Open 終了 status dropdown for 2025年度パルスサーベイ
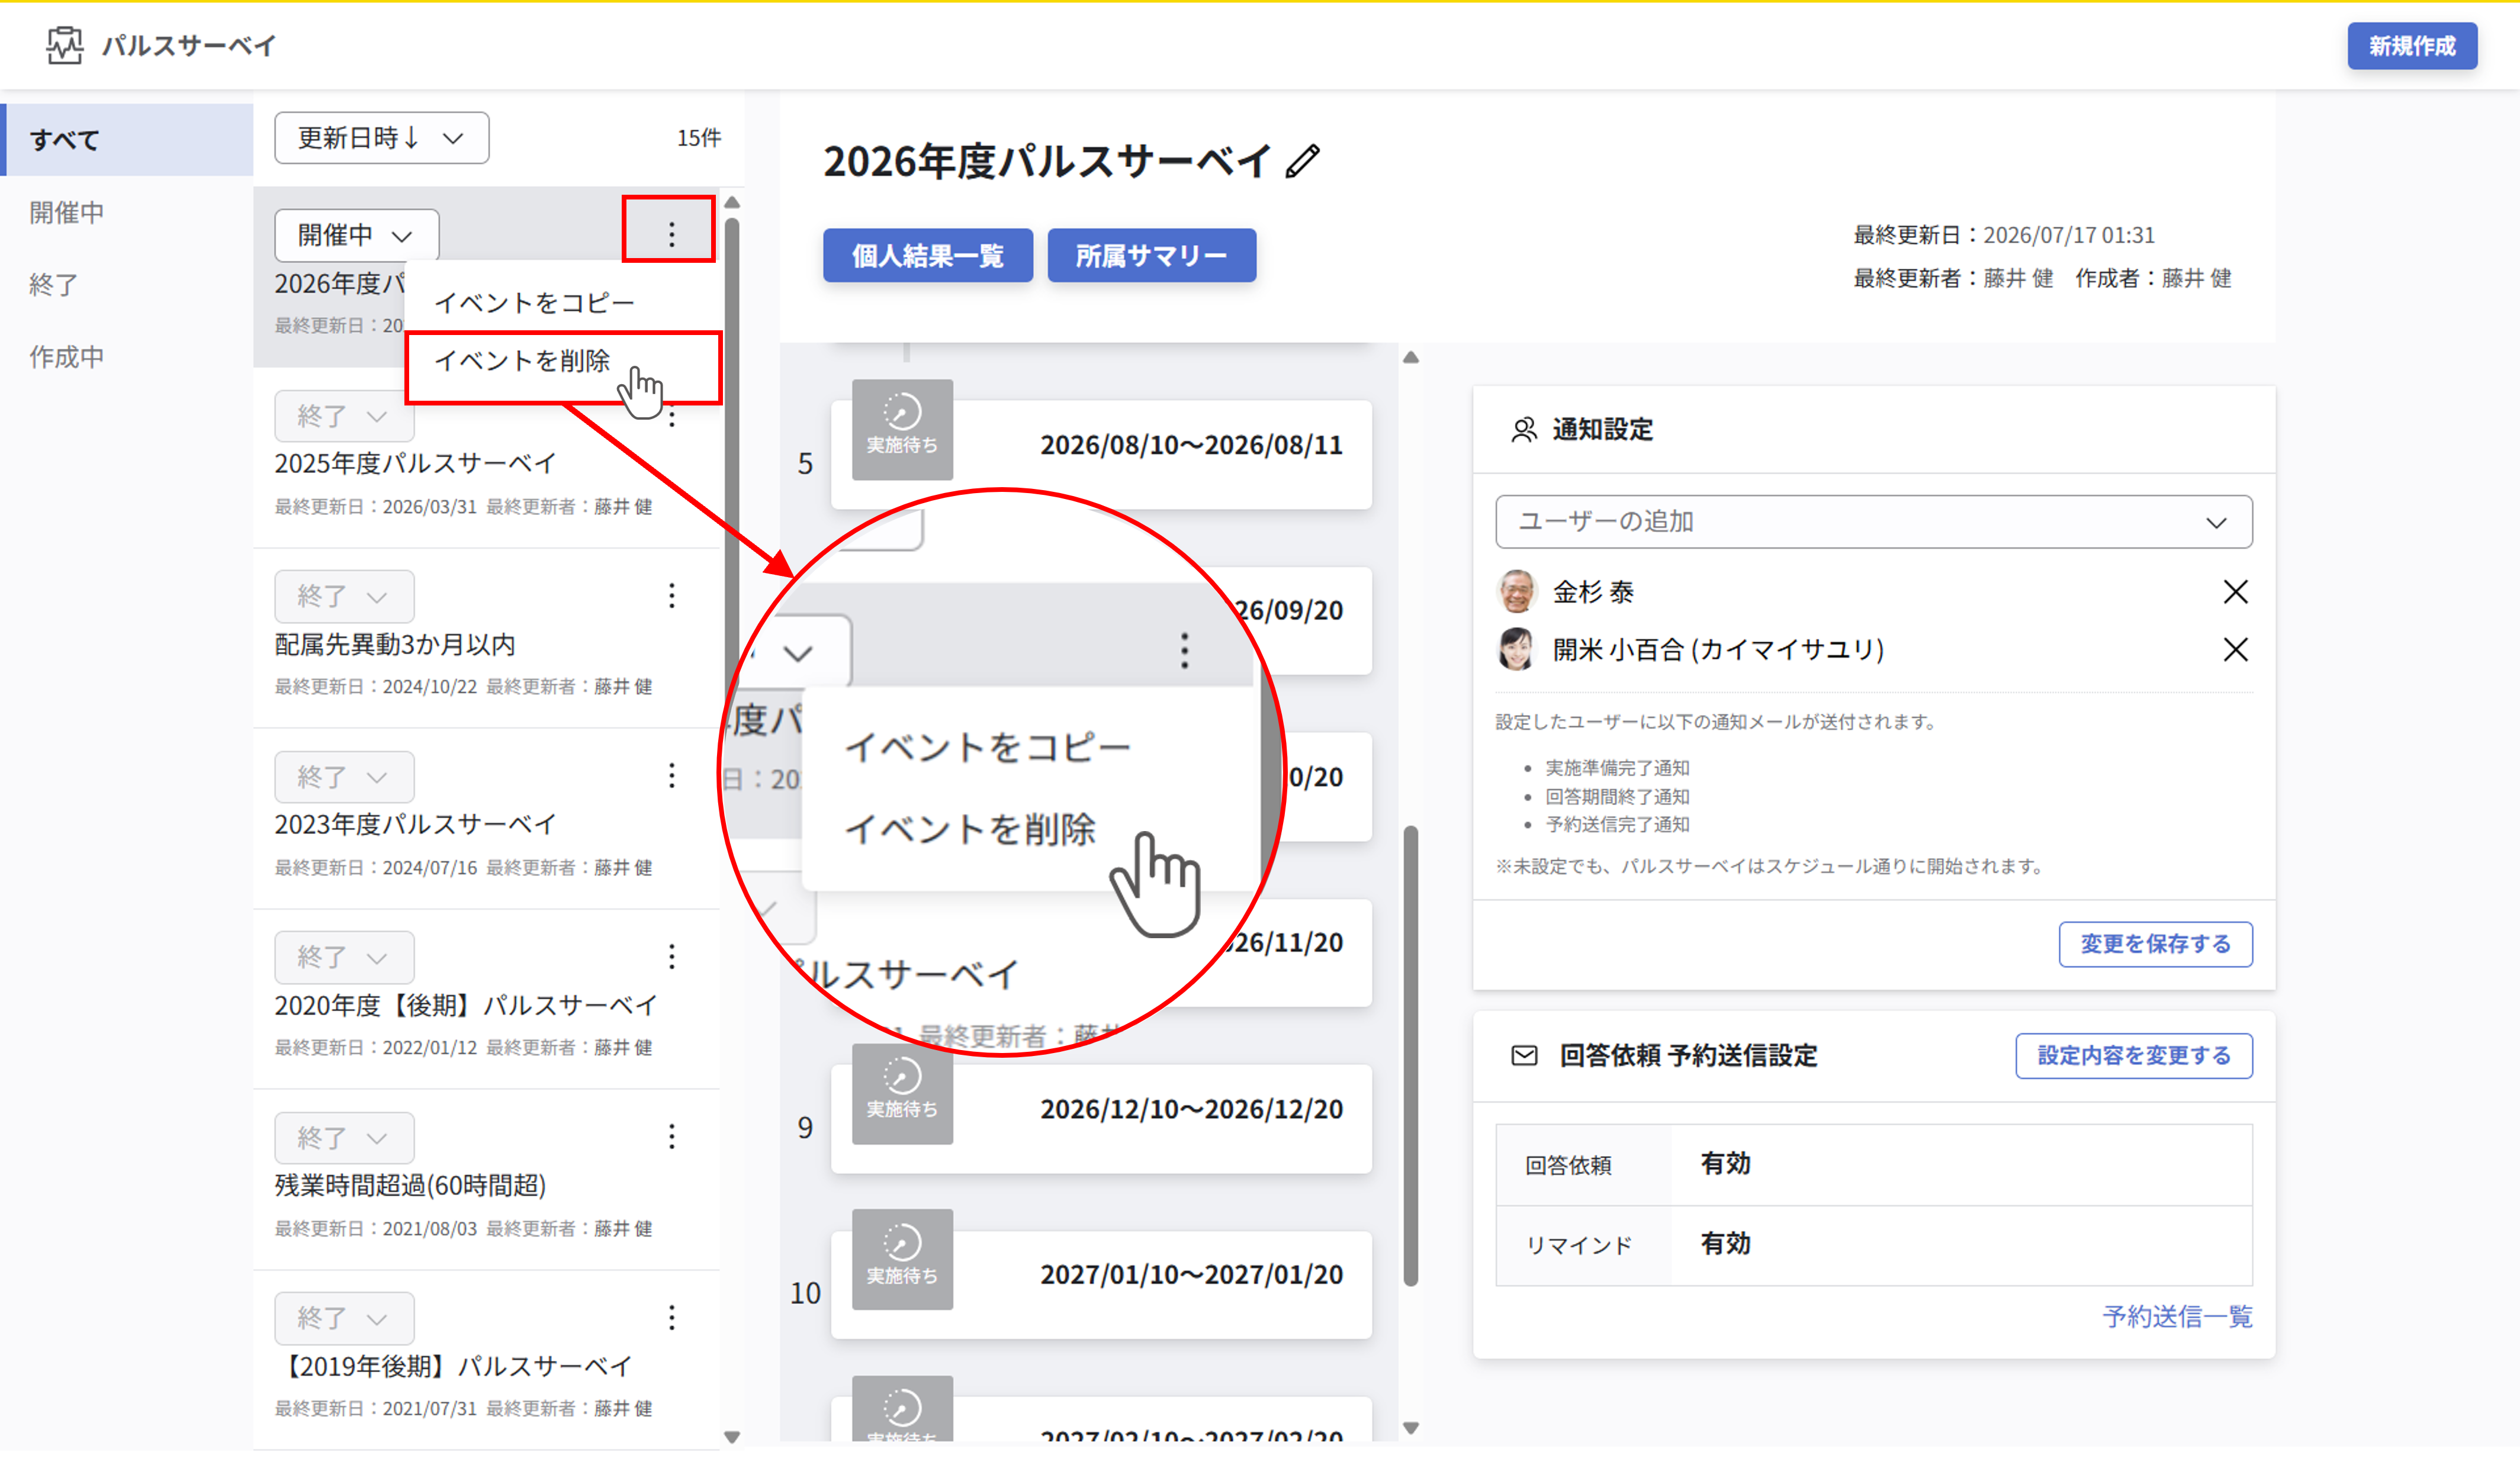 pos(344,416)
